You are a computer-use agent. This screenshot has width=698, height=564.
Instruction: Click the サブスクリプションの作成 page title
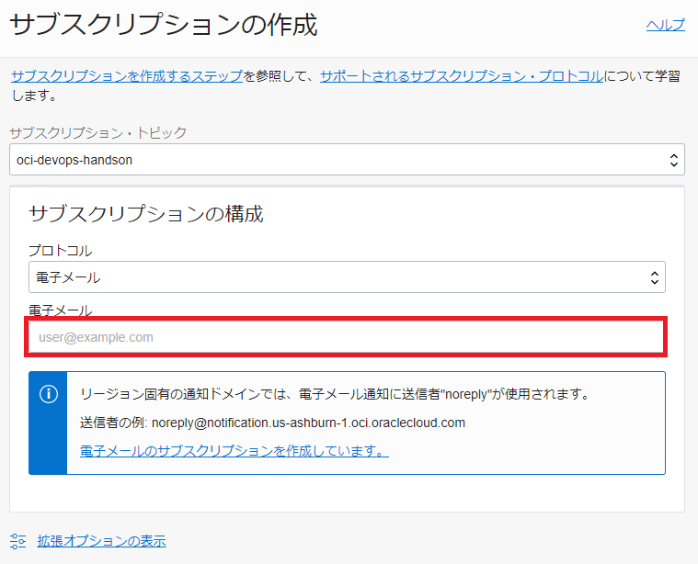pos(164,26)
